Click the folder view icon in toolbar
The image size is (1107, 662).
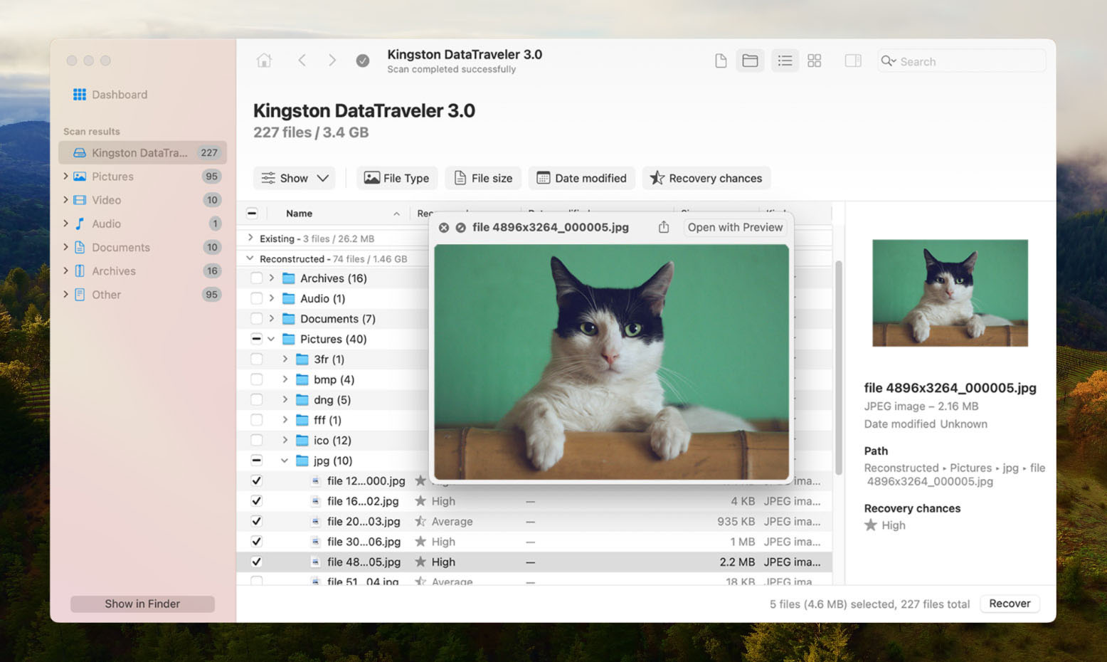(750, 61)
